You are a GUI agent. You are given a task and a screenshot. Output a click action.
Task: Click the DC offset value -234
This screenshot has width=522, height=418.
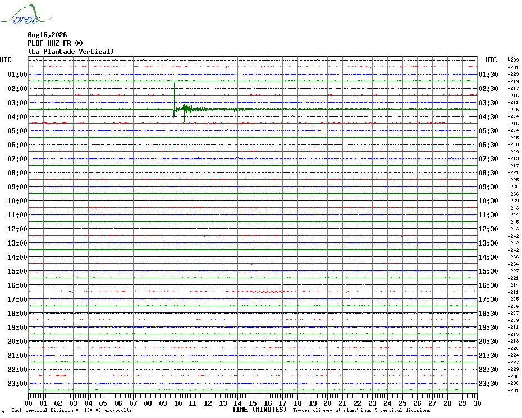pos(513,264)
